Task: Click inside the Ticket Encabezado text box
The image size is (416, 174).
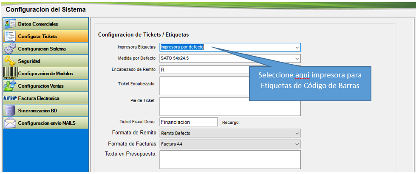Action: coord(204,86)
